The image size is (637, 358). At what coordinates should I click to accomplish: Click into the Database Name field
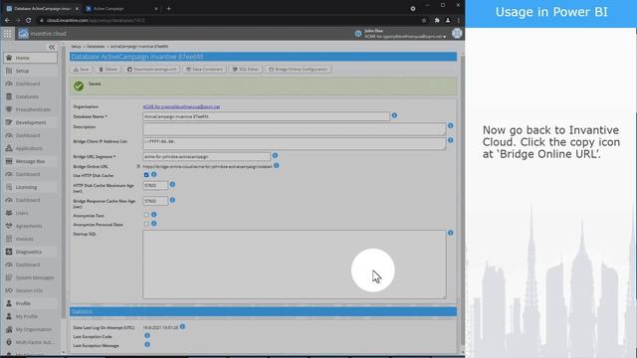click(x=266, y=116)
